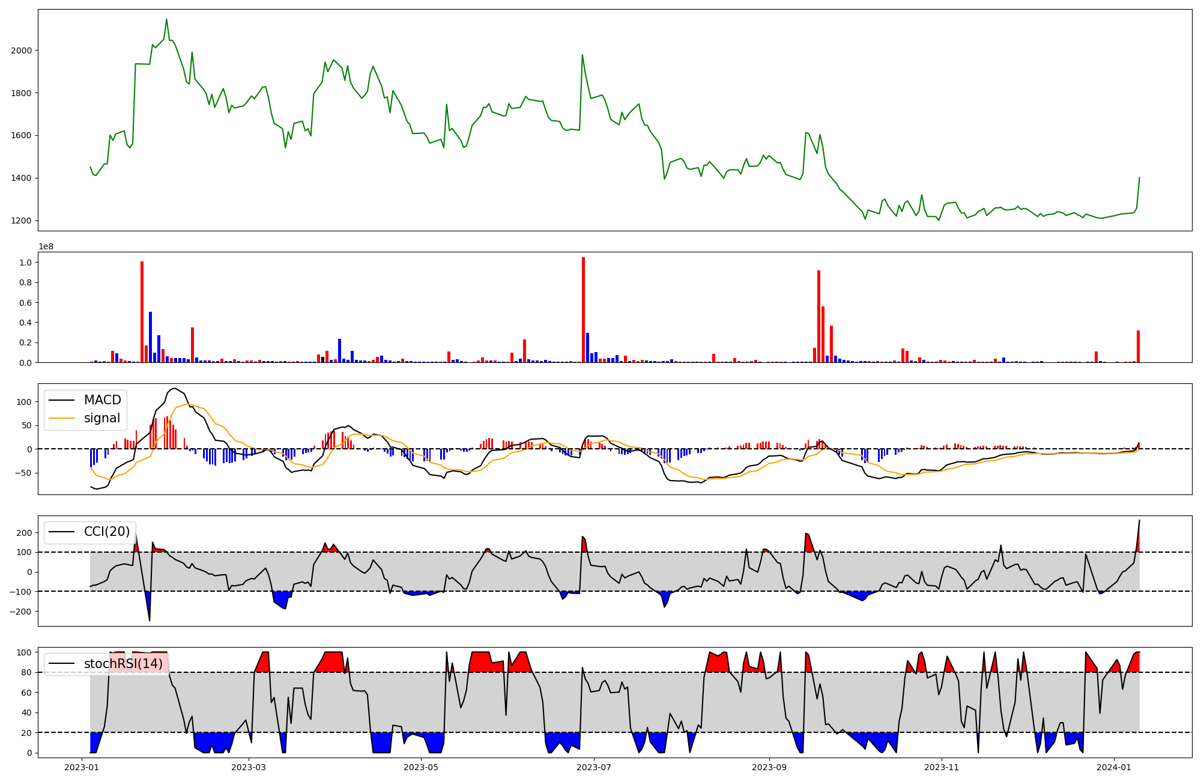Click the 1e8 volume scale label
1201x781 pixels.
coord(47,247)
